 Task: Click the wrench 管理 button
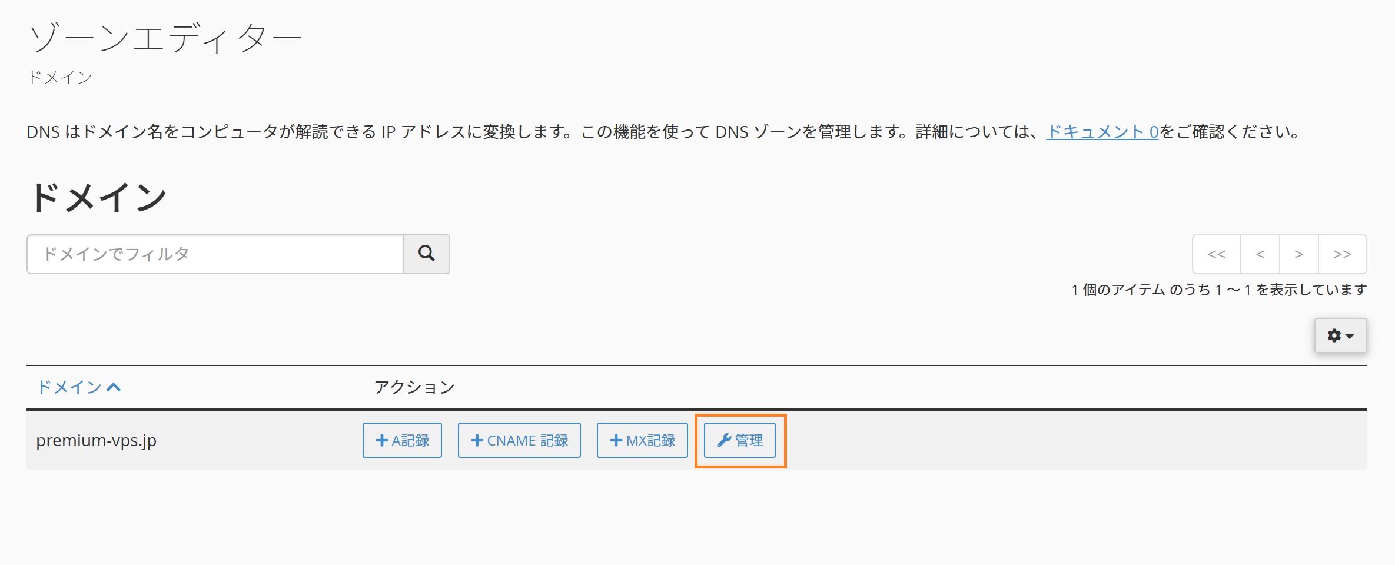(740, 440)
